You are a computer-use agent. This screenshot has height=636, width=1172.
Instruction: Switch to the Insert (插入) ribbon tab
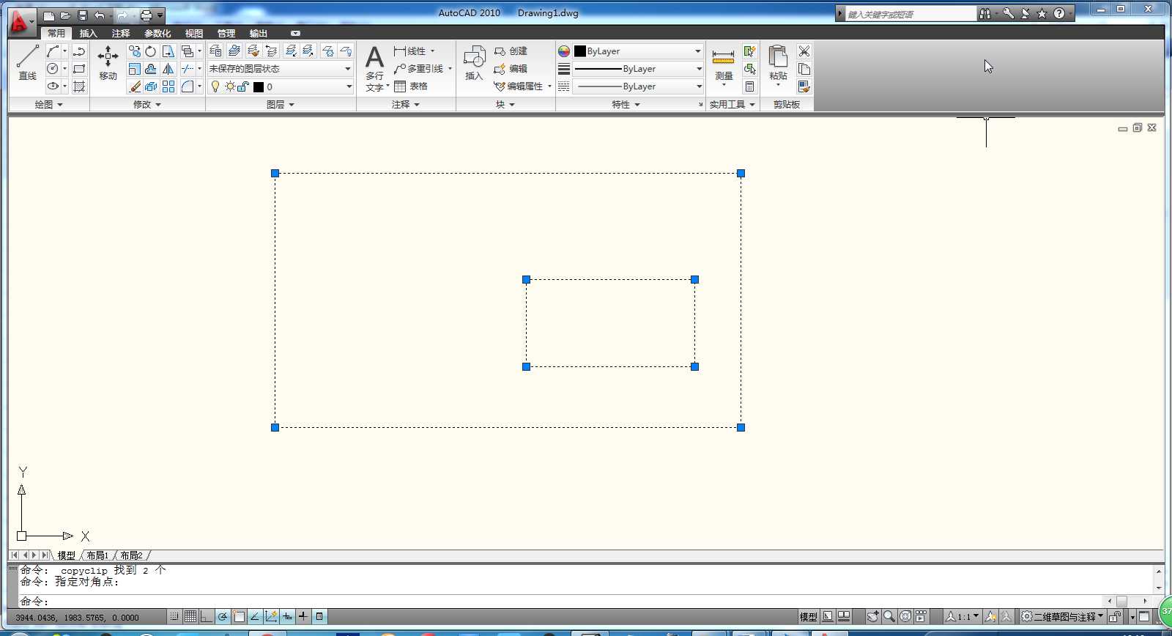[x=88, y=34]
